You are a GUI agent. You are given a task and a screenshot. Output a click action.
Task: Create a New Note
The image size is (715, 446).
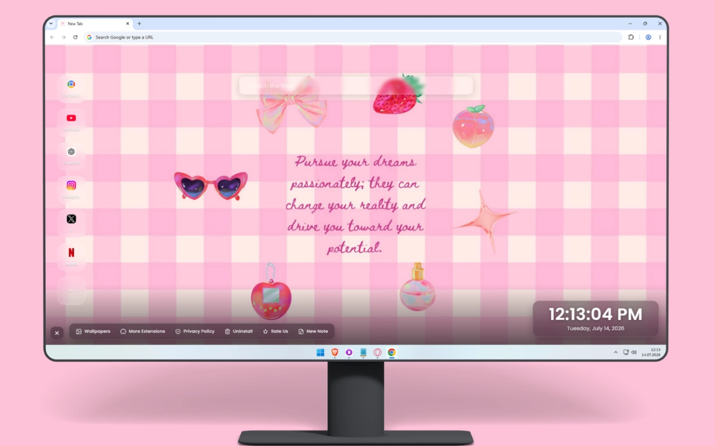(x=313, y=331)
